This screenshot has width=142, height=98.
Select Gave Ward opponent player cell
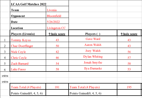93,39
